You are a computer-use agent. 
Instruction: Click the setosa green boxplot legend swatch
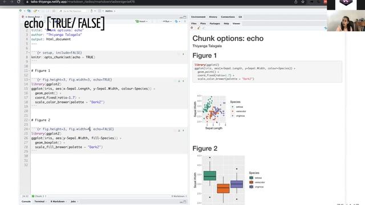click(251, 178)
